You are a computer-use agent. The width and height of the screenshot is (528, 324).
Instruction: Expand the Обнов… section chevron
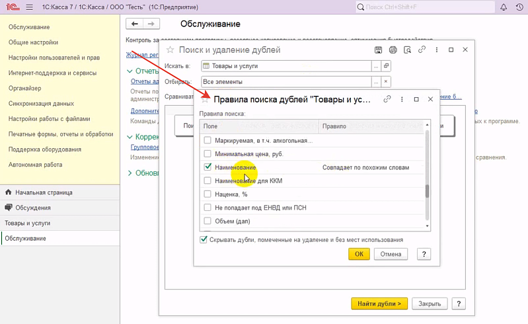click(130, 173)
